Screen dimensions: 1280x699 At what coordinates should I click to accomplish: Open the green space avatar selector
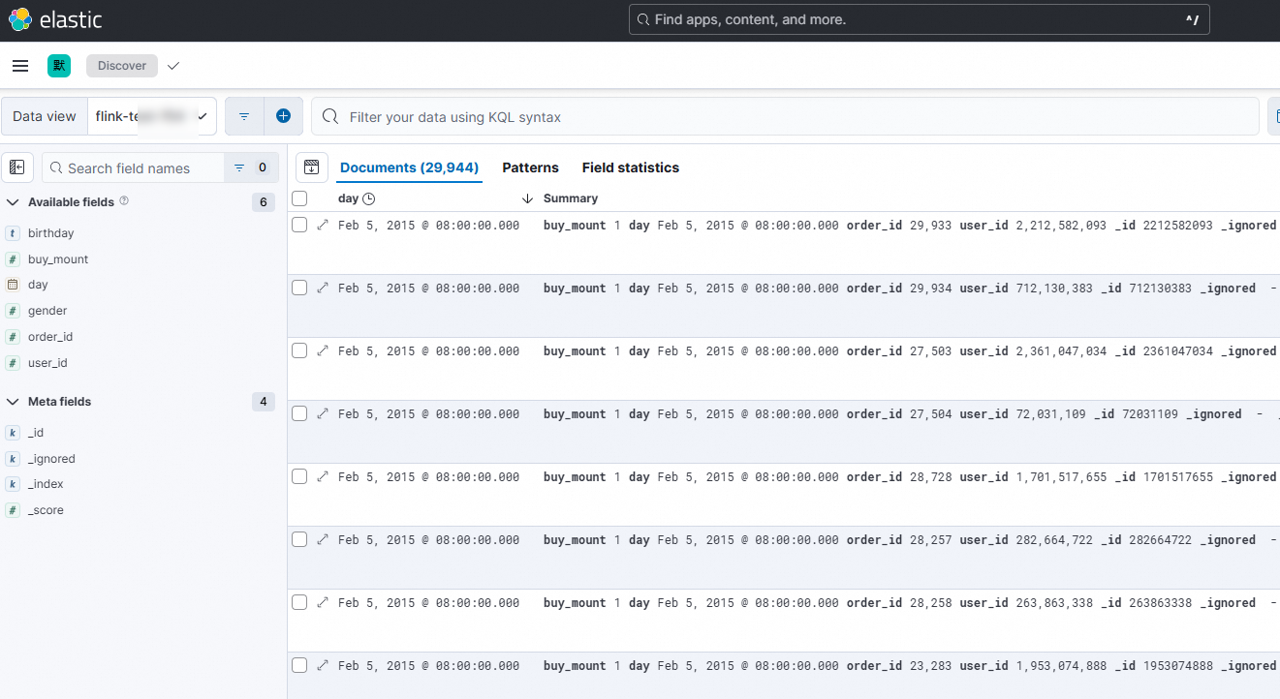[59, 66]
